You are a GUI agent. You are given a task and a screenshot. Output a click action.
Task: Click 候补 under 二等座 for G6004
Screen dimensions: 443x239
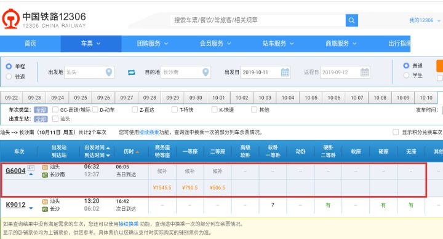[218, 171]
